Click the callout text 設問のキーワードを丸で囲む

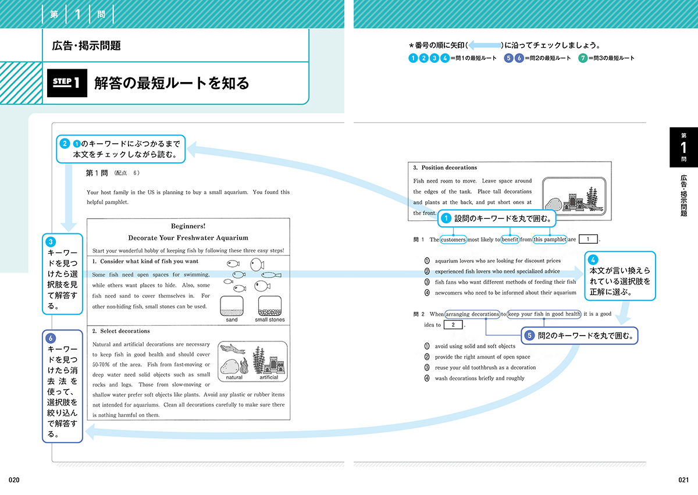click(x=502, y=219)
